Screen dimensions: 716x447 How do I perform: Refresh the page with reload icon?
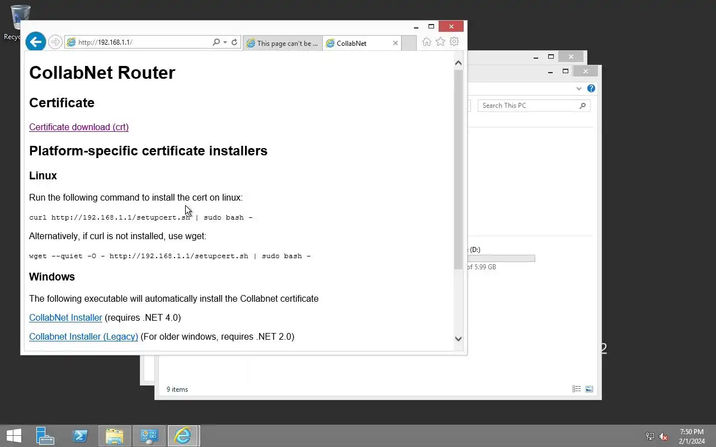pyautogui.click(x=234, y=42)
